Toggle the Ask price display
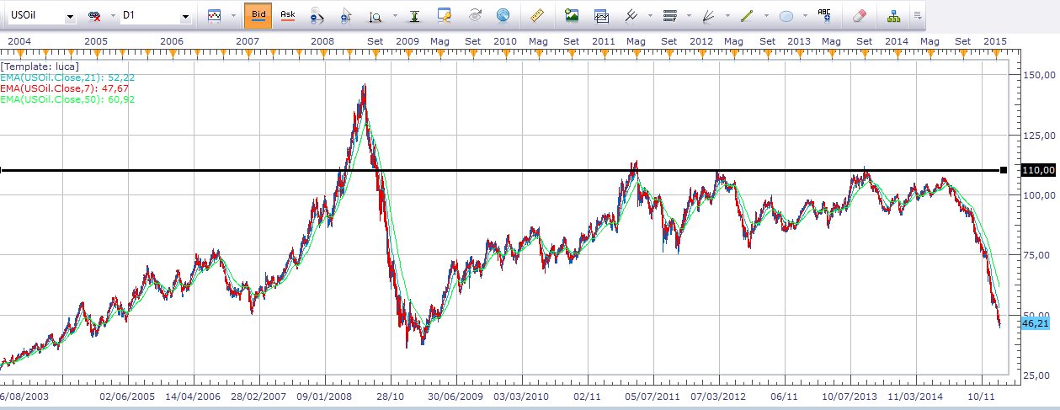The height and width of the screenshot is (410, 1060). point(288,15)
